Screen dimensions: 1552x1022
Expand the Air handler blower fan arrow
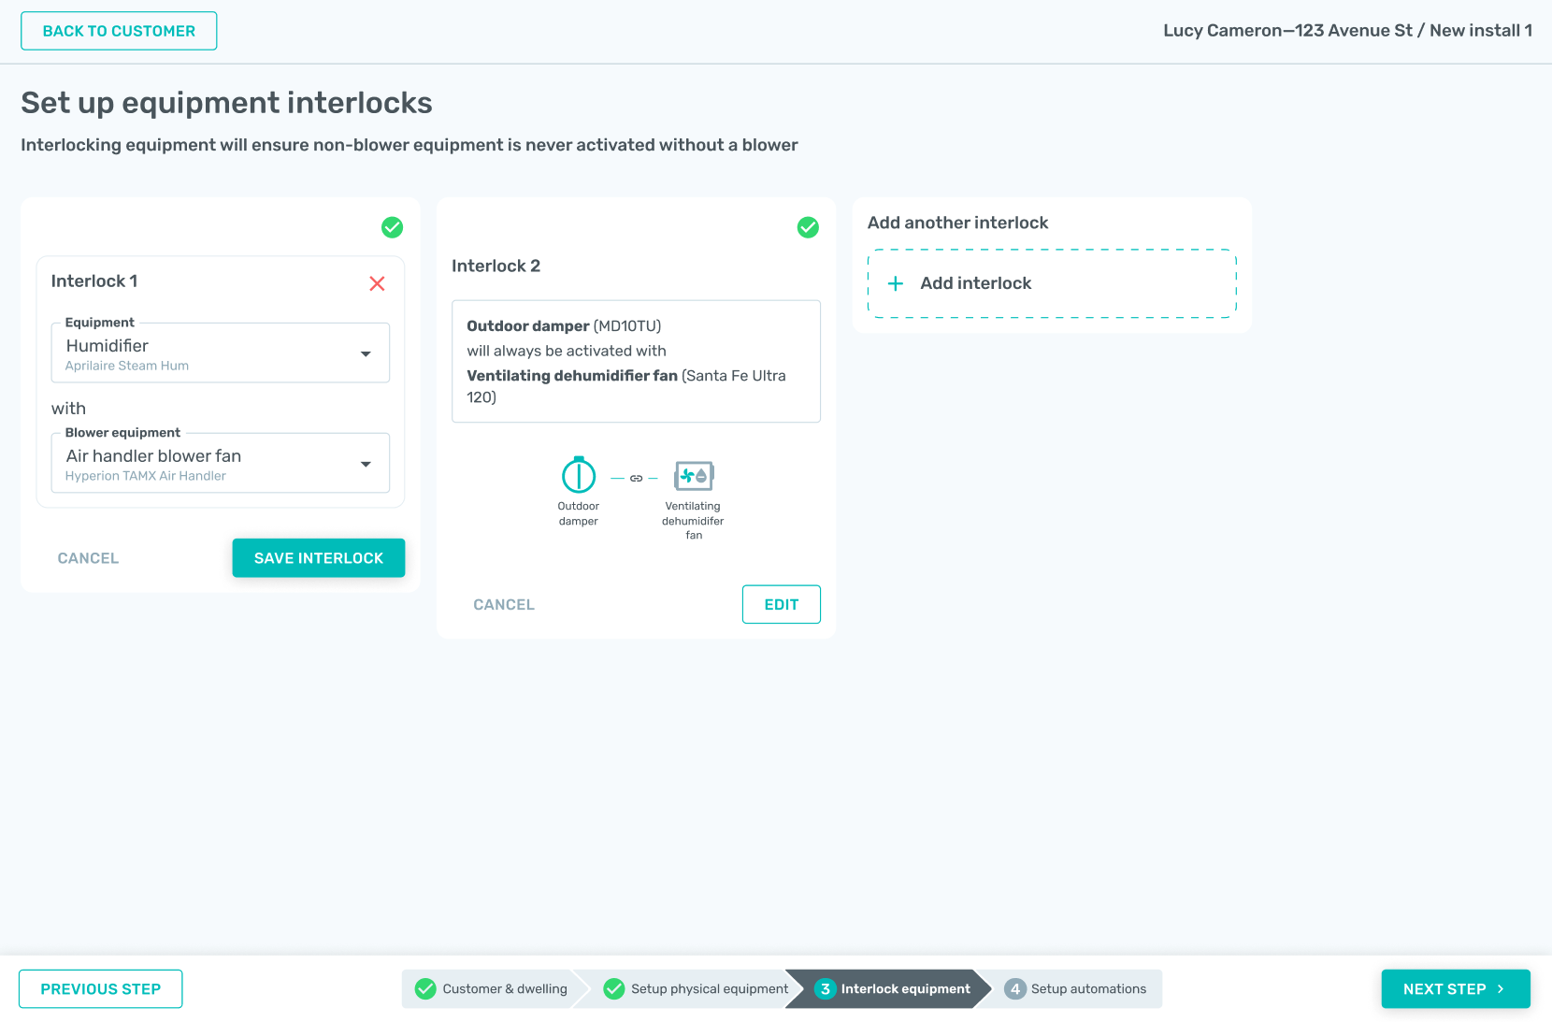point(366,464)
